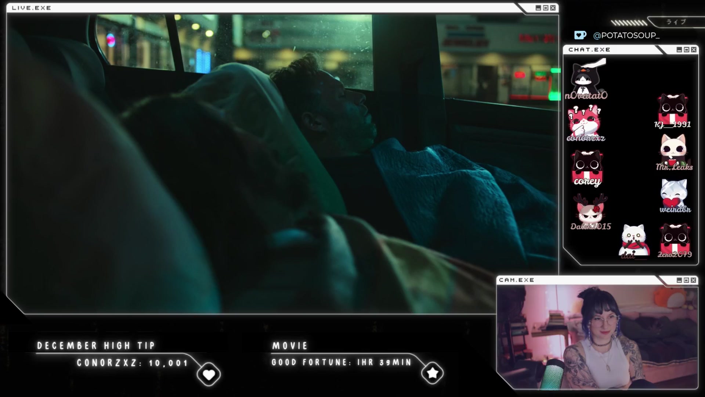Click the heart cup icon beside @POTATOSOUP_
The width and height of the screenshot is (705, 397).
point(580,35)
